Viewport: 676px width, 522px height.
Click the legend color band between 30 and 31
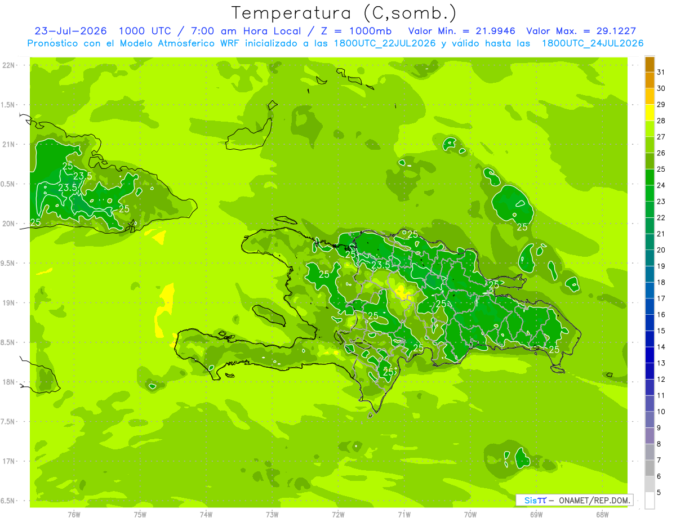(650, 81)
